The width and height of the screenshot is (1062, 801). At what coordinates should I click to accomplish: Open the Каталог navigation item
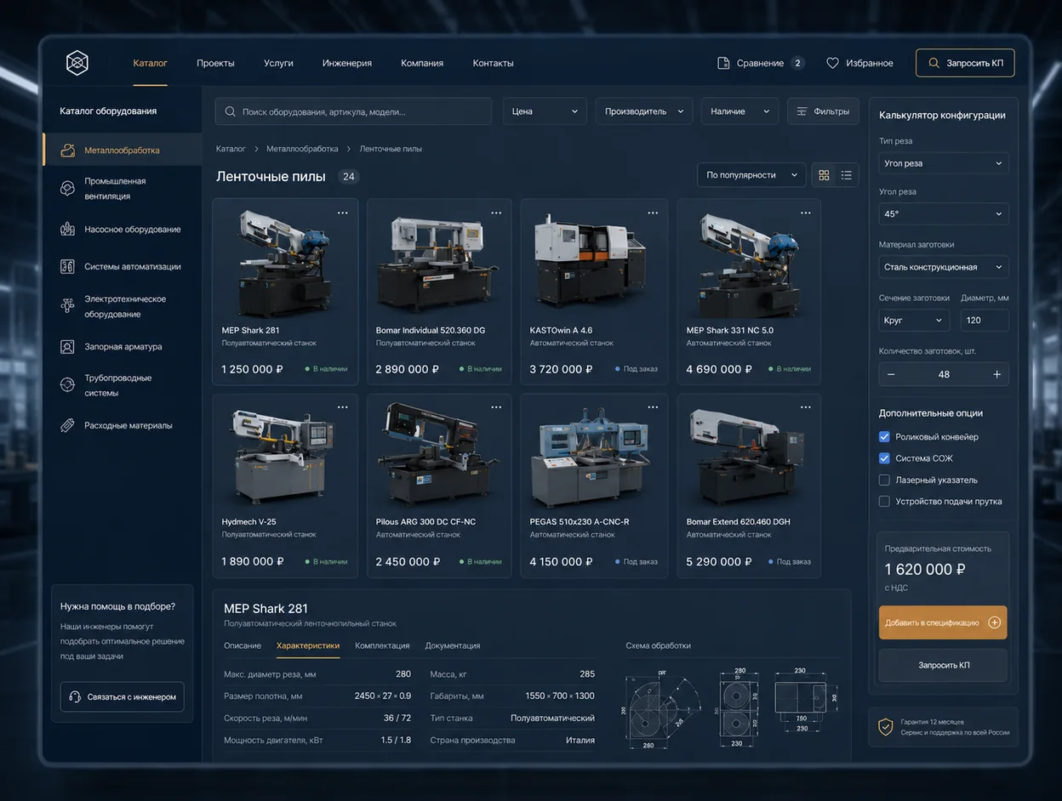point(151,63)
